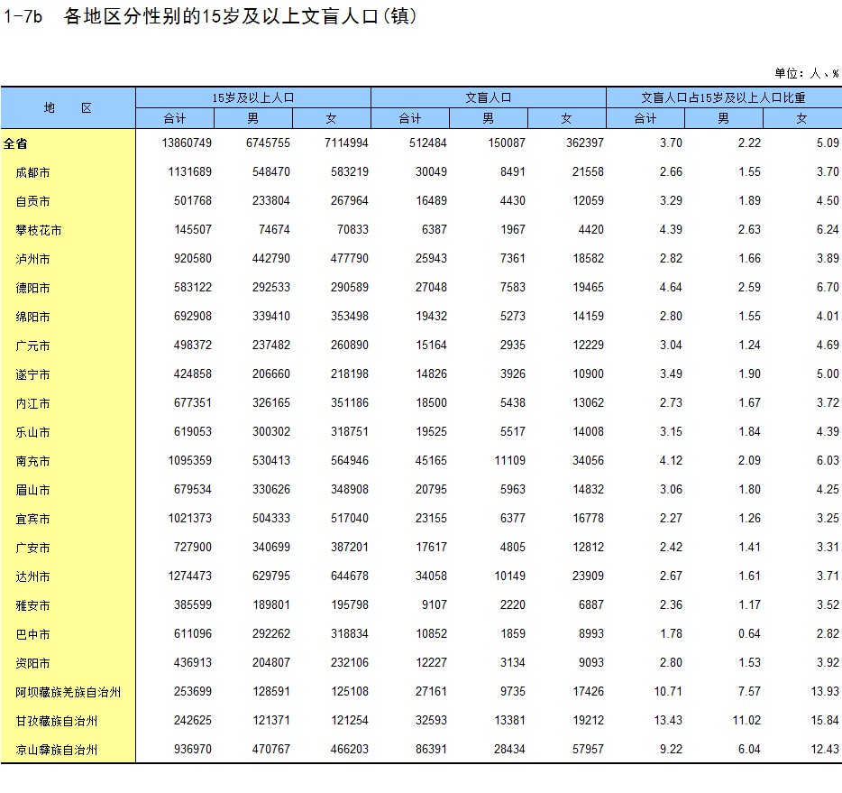Screen dimensions: 842x793
Task: Select 攀枝花市 male value 74674
Action: (x=274, y=229)
